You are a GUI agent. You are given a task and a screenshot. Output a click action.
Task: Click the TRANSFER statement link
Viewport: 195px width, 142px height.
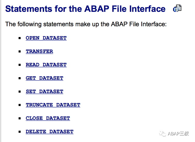tap(39, 51)
